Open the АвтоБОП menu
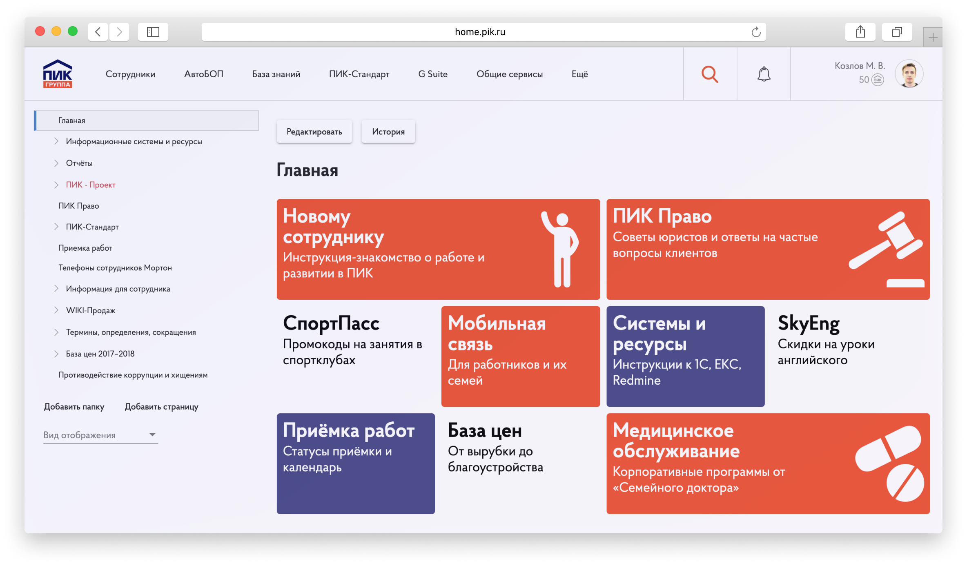Screen dimensions: 967x566 point(204,74)
